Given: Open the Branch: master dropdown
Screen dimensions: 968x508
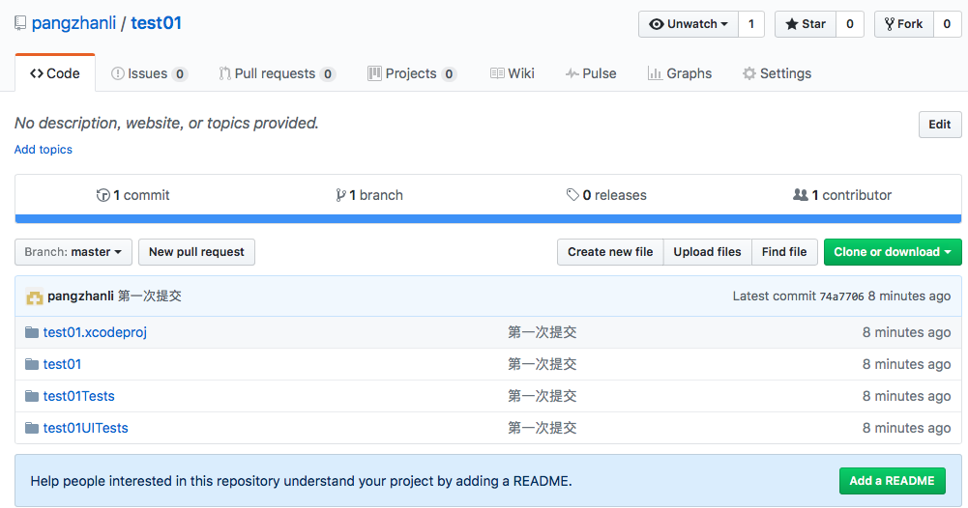Looking at the screenshot, I should (x=73, y=252).
